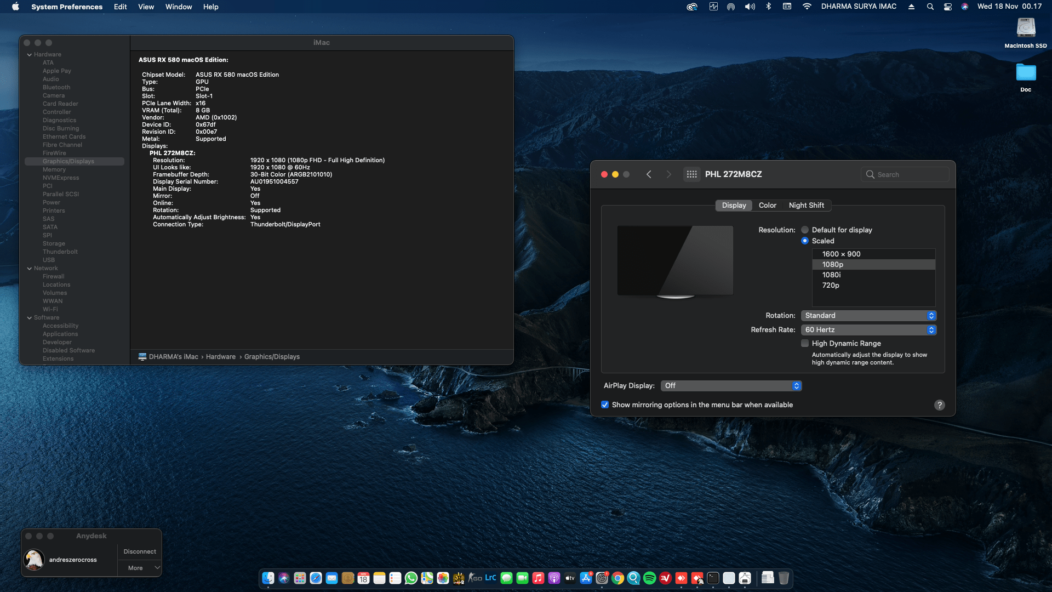Select Default for display resolution
This screenshot has width=1052, height=592.
pos(805,230)
